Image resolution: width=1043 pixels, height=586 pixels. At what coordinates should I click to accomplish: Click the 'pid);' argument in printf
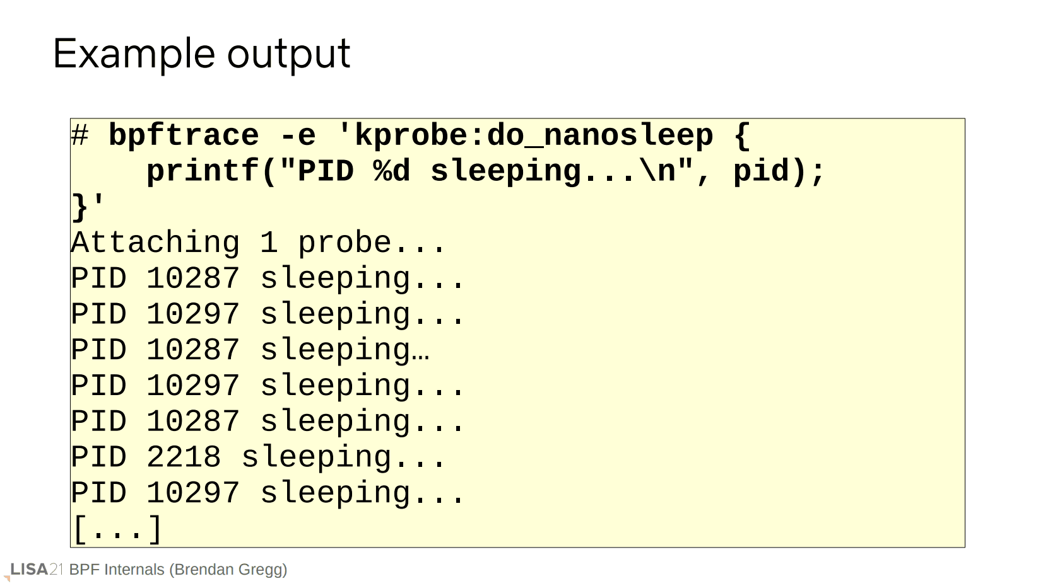point(779,171)
